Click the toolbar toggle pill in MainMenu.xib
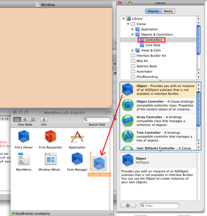207x216 pixels. click(108, 113)
